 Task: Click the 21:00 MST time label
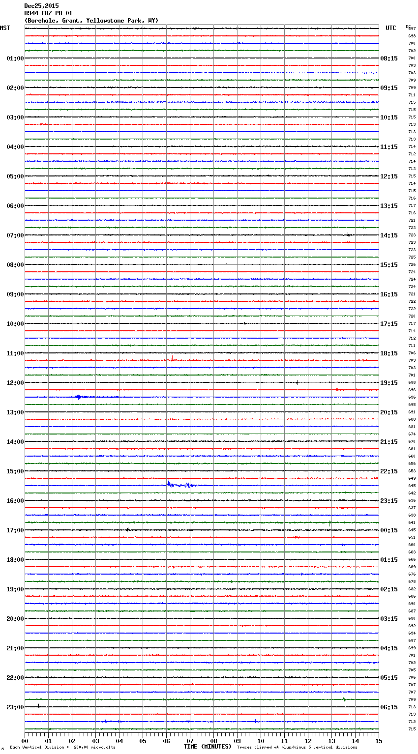tap(15, 648)
